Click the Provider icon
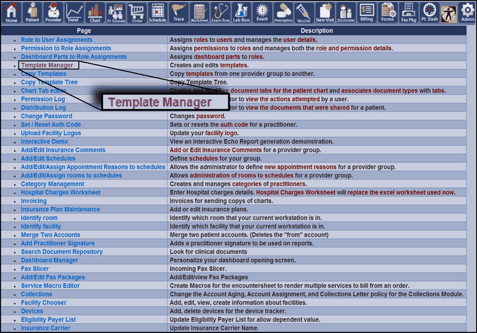Image resolution: width=477 pixels, height=333 pixels. click(x=53, y=12)
